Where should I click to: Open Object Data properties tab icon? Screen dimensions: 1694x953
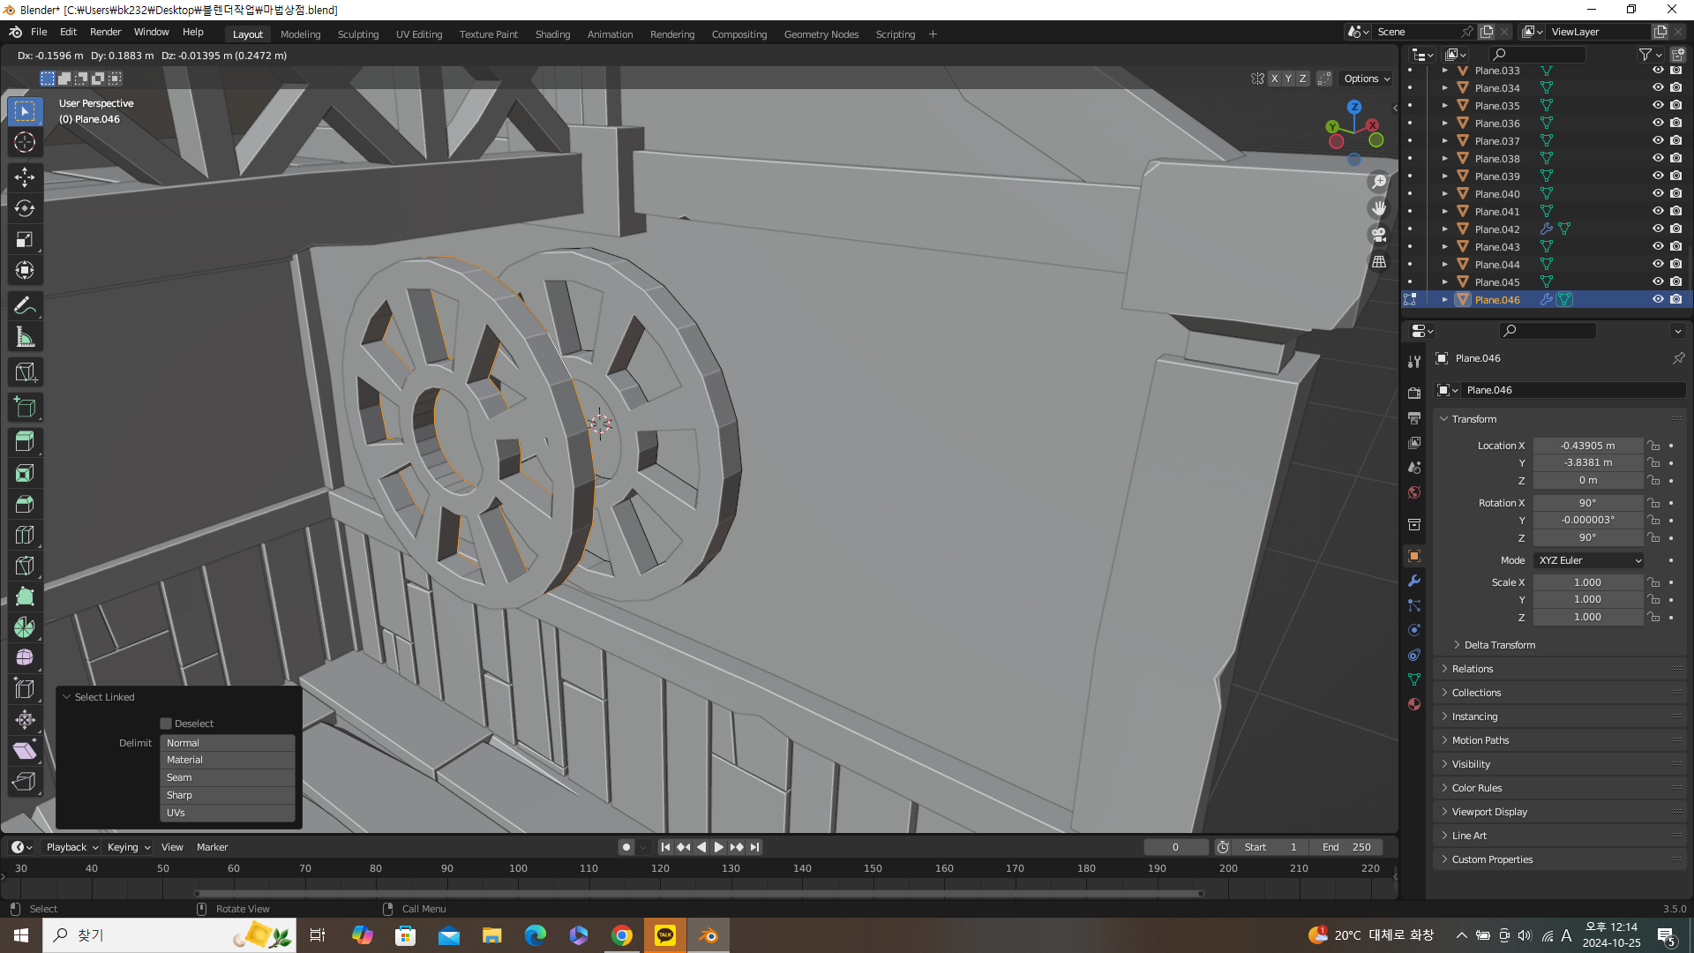tap(1414, 679)
